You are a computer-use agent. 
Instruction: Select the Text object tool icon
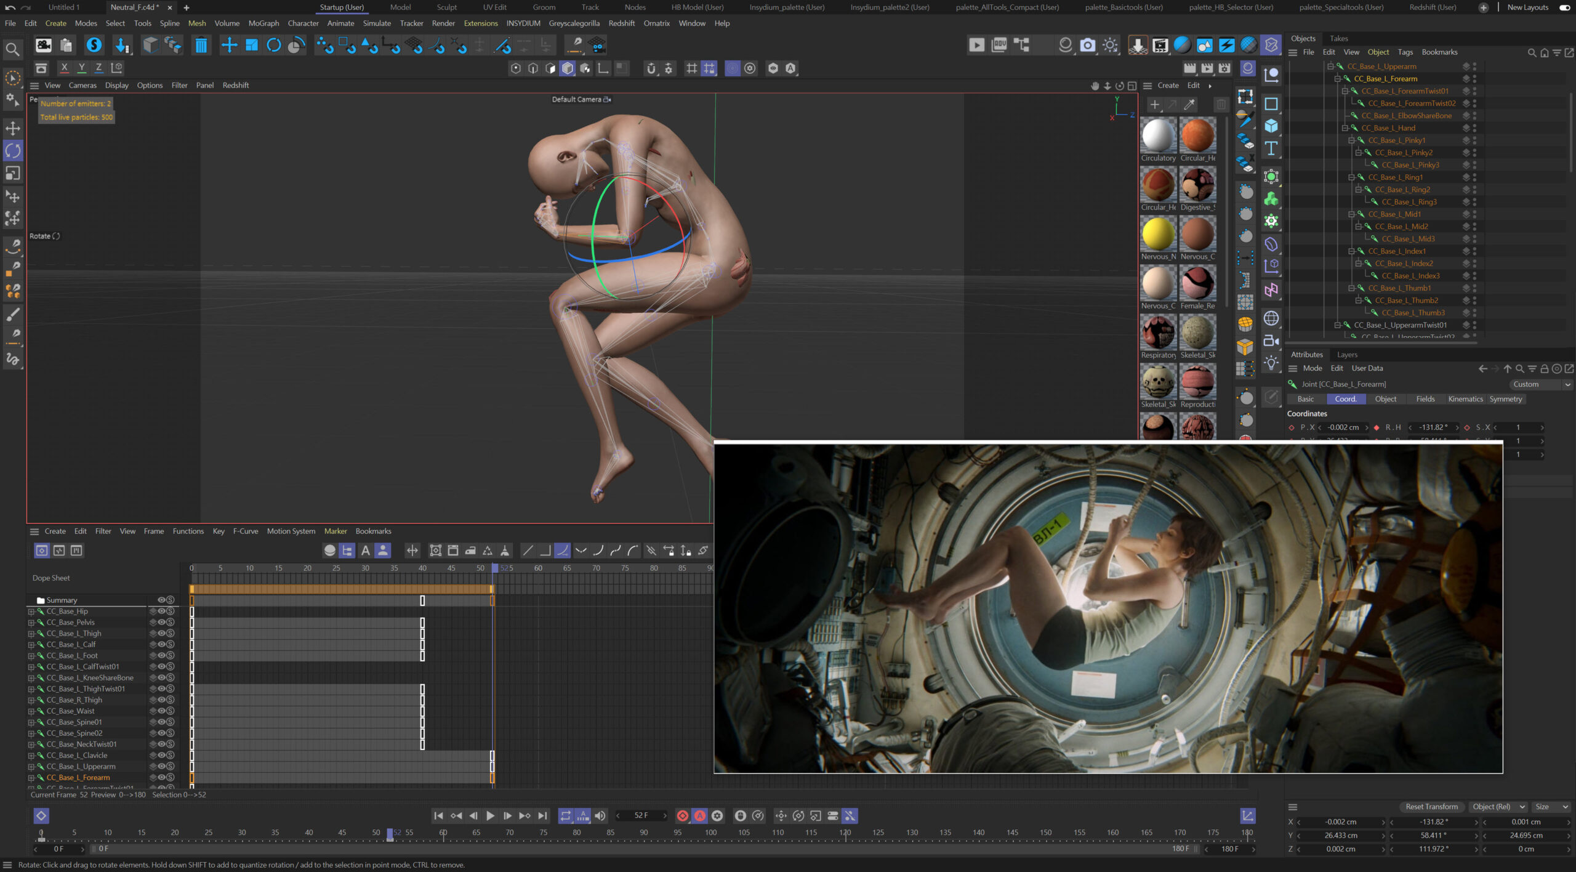tap(1271, 148)
